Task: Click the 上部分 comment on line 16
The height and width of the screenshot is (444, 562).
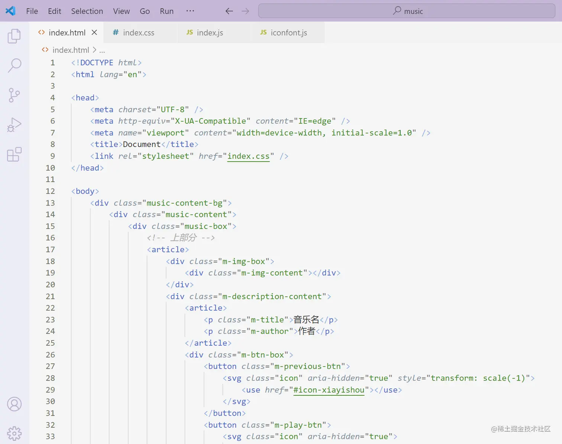Action: 181,237
